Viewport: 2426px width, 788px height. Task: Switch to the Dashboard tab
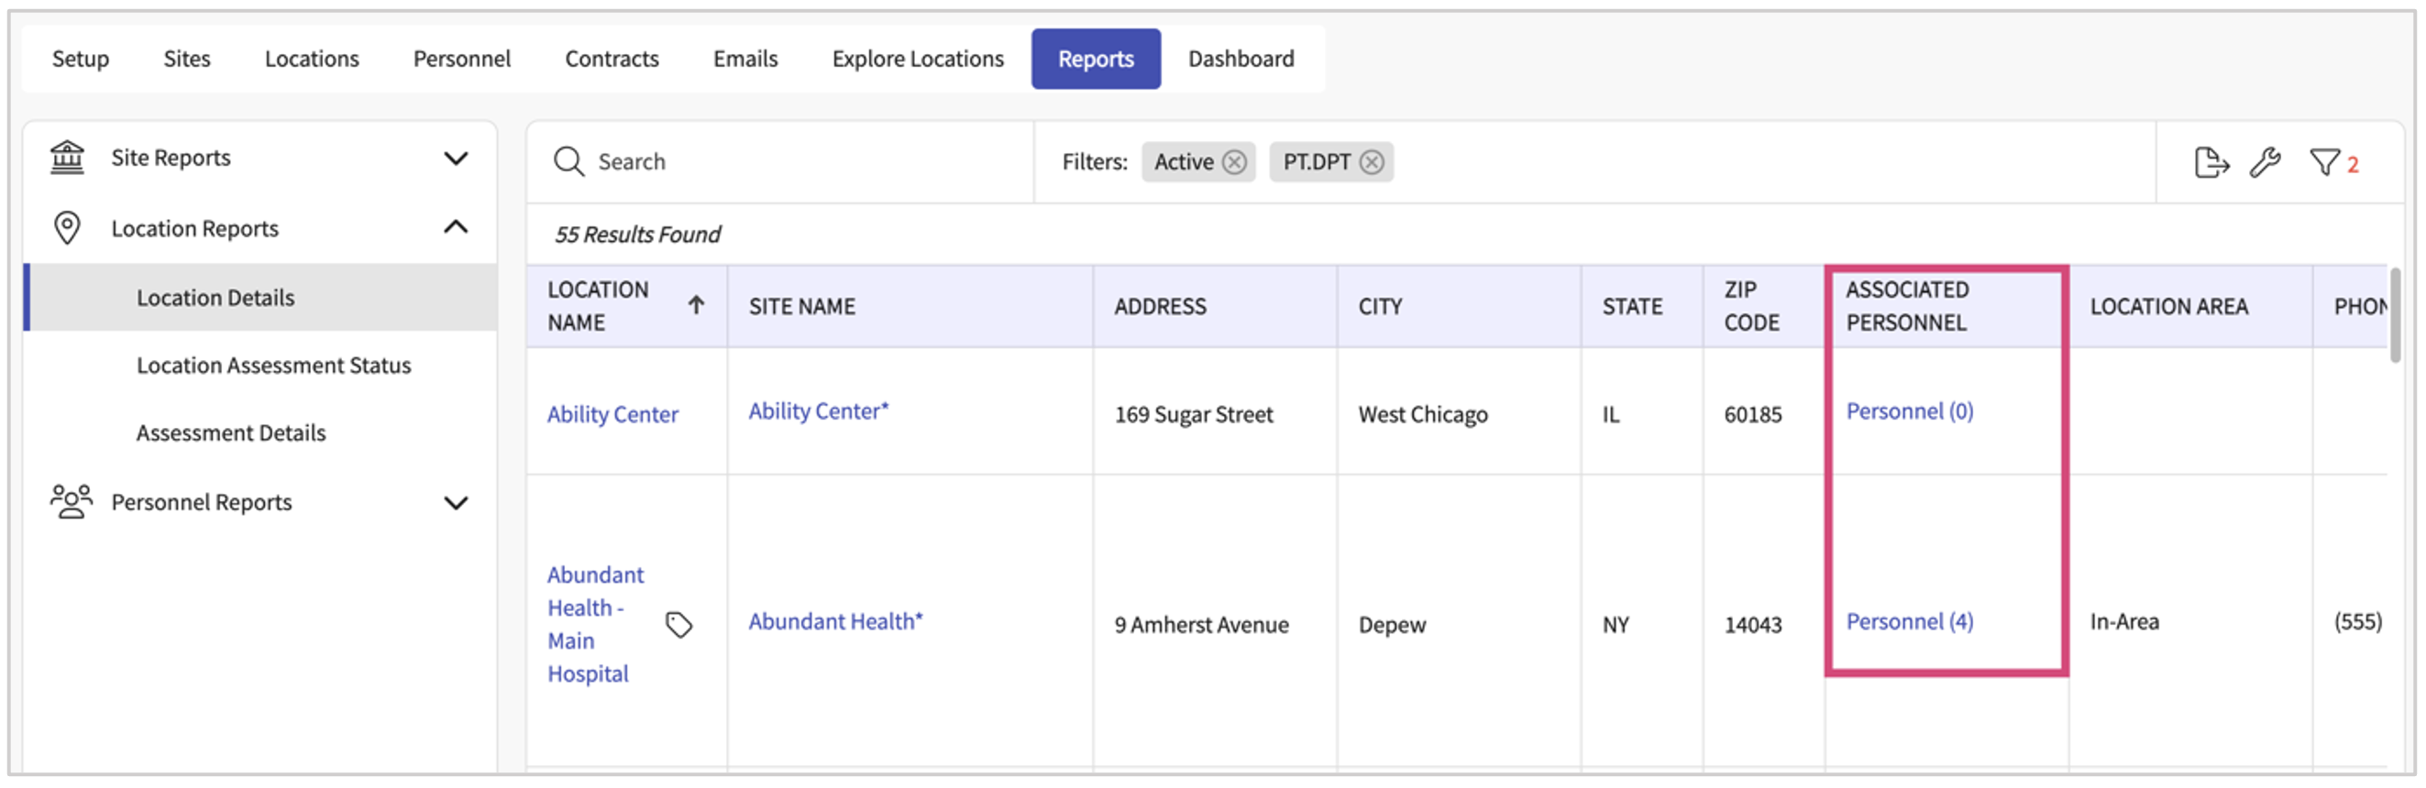[1241, 59]
